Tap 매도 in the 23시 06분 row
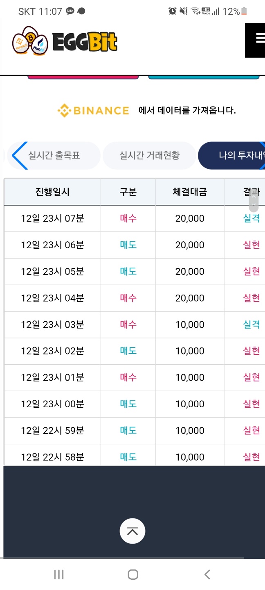Viewport: 265px width, 590px height. [x=128, y=245]
